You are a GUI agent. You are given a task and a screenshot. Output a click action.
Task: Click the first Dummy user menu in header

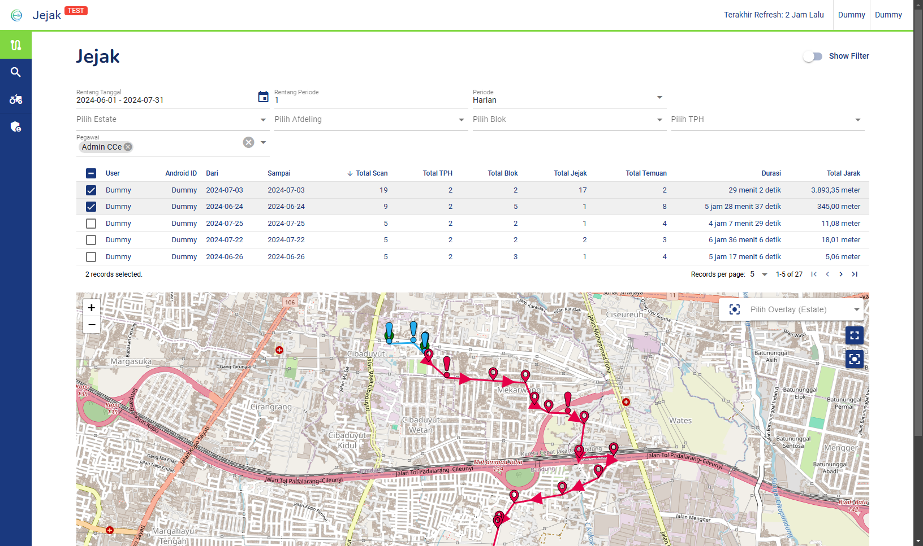point(851,15)
